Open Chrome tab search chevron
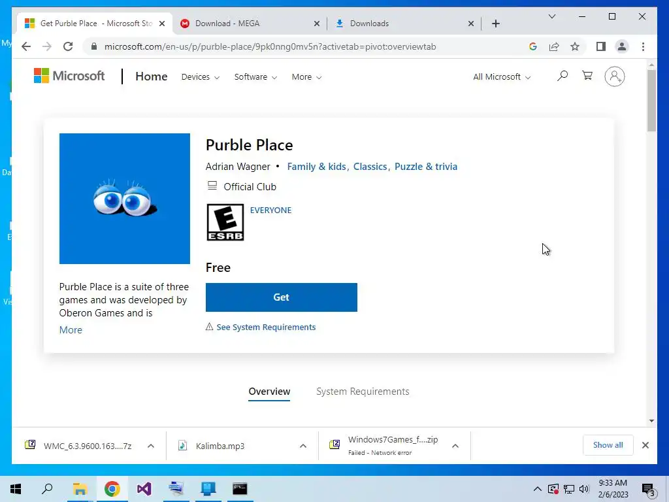 (x=551, y=16)
